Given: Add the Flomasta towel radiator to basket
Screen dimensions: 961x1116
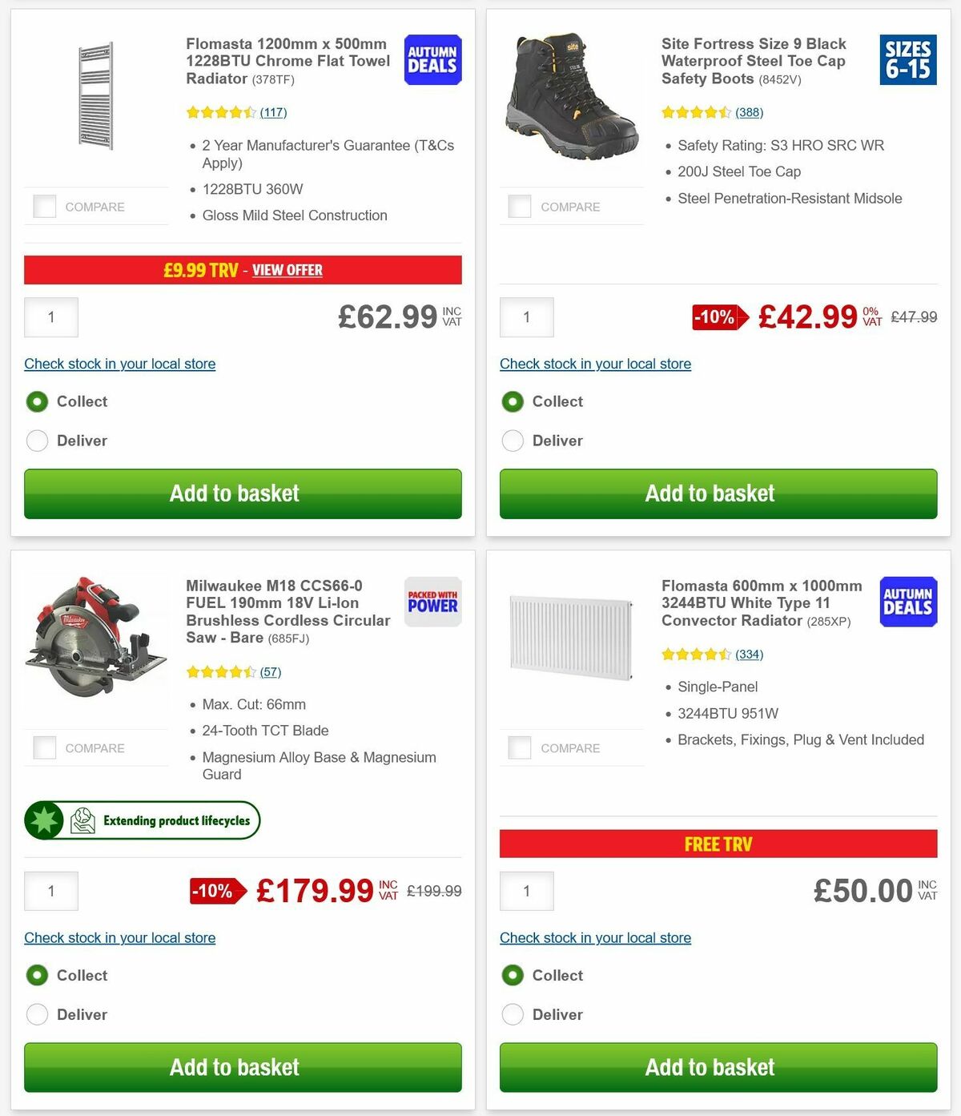Looking at the screenshot, I should 234,494.
